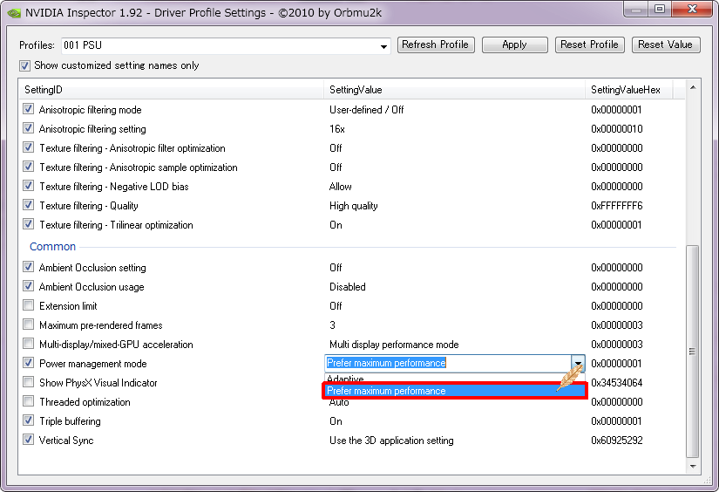Check the Extension limit checkbox

29,305
